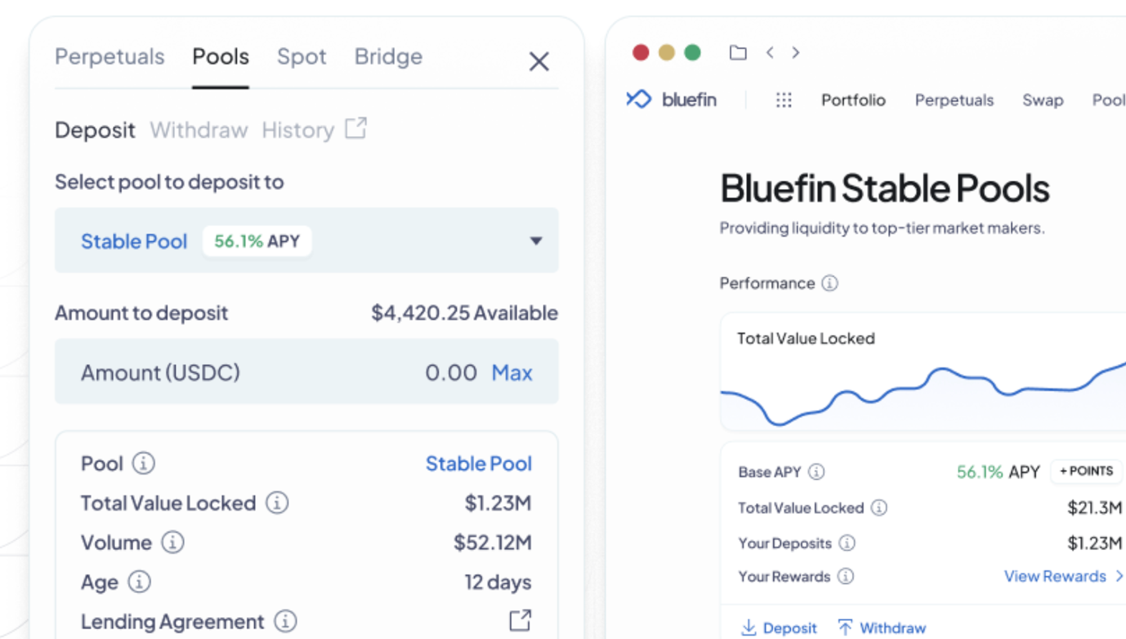This screenshot has width=1126, height=639.
Task: Click the Bluefin logo icon
Action: pos(639,100)
